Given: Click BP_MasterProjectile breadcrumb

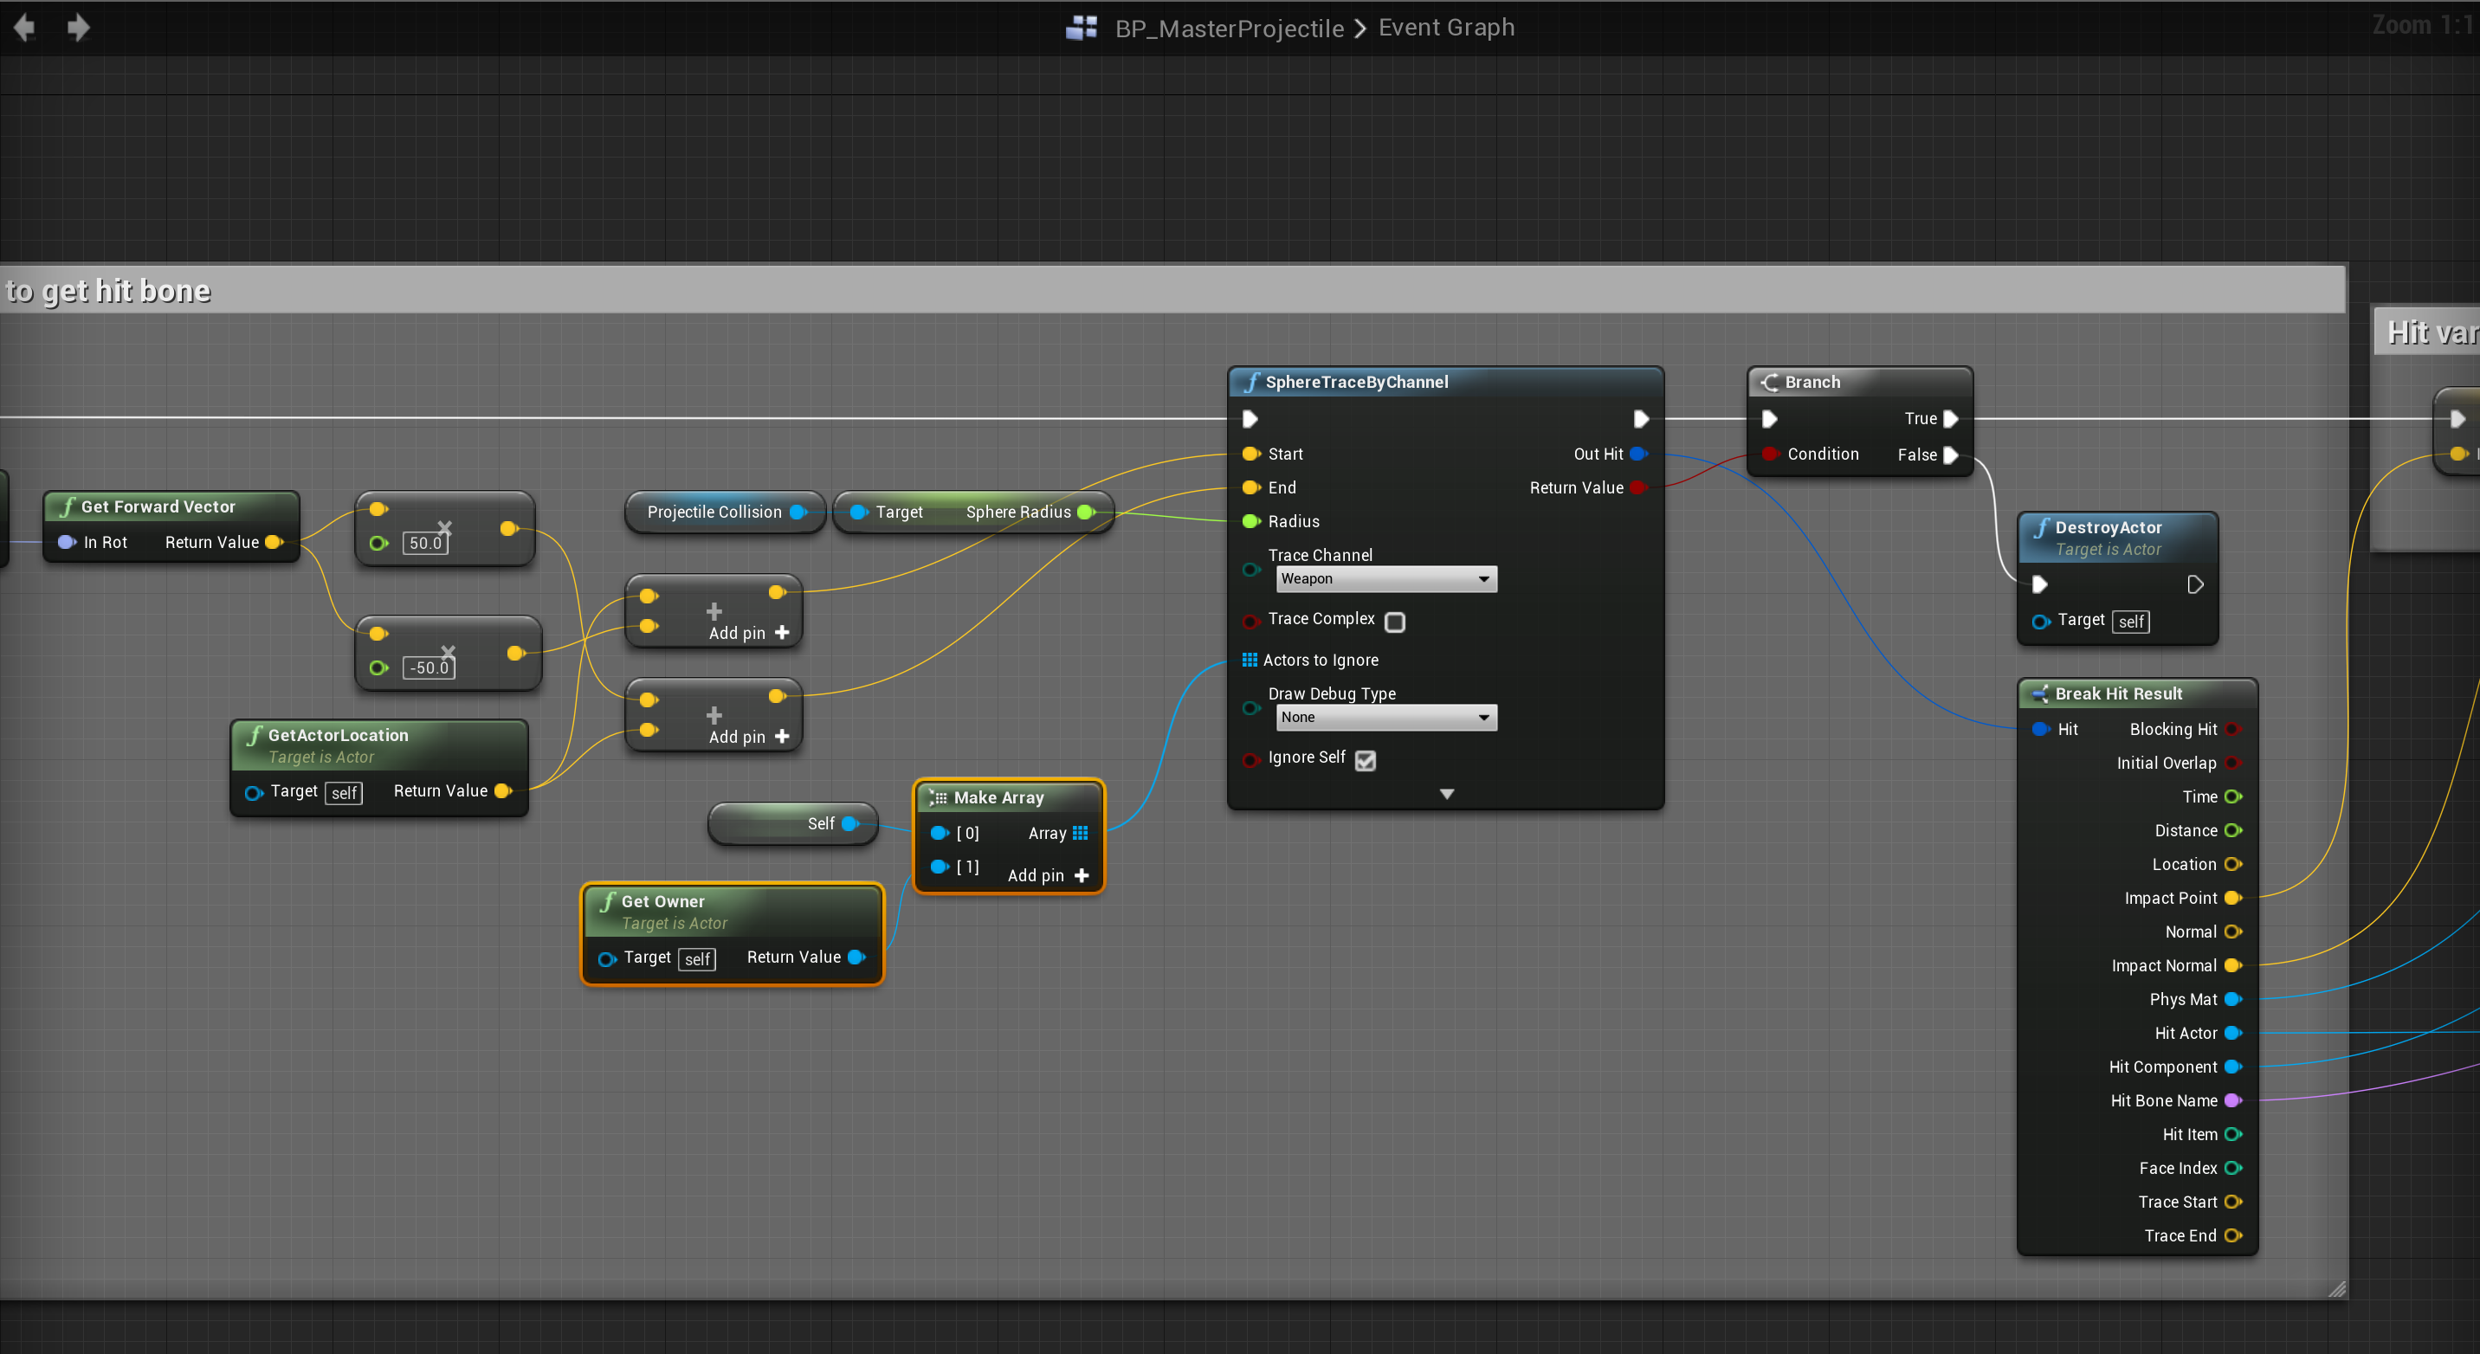Looking at the screenshot, I should point(1229,28).
